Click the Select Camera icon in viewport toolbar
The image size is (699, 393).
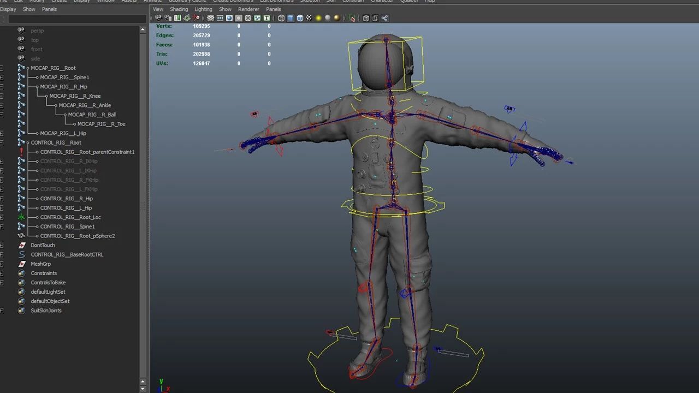pos(158,18)
